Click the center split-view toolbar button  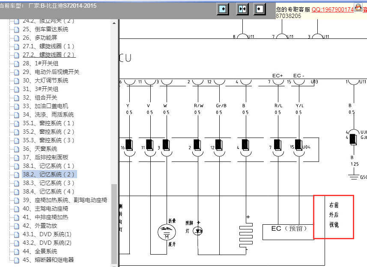point(242,9)
